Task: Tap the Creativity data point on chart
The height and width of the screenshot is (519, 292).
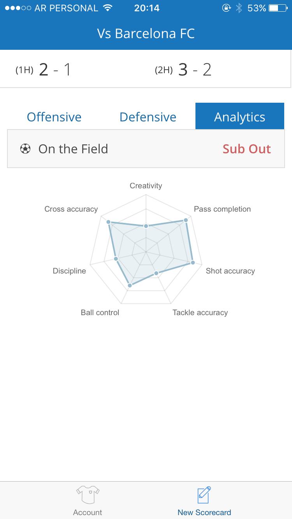Action: pos(146,226)
